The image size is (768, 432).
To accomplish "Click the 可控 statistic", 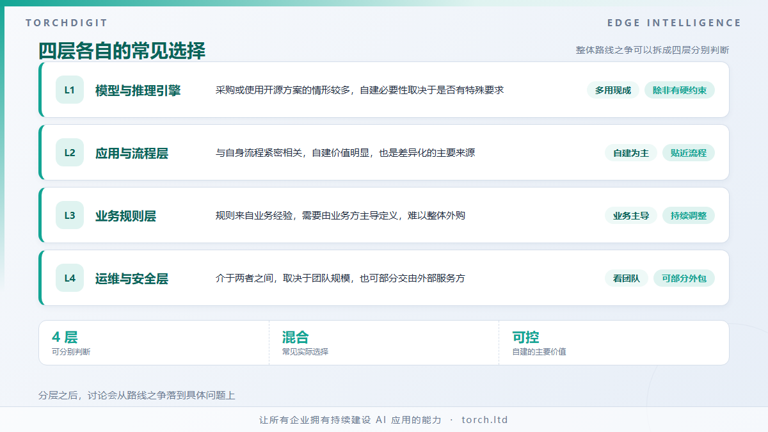I will 525,337.
